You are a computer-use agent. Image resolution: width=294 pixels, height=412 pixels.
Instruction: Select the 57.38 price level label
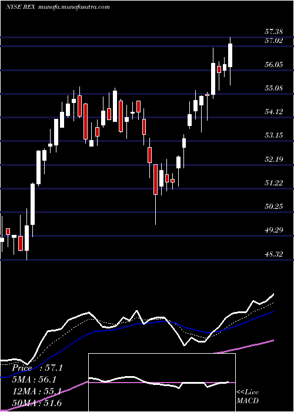point(273,32)
